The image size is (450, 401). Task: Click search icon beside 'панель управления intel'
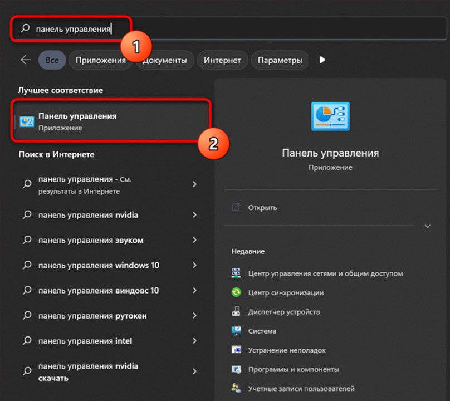pyautogui.click(x=27, y=341)
